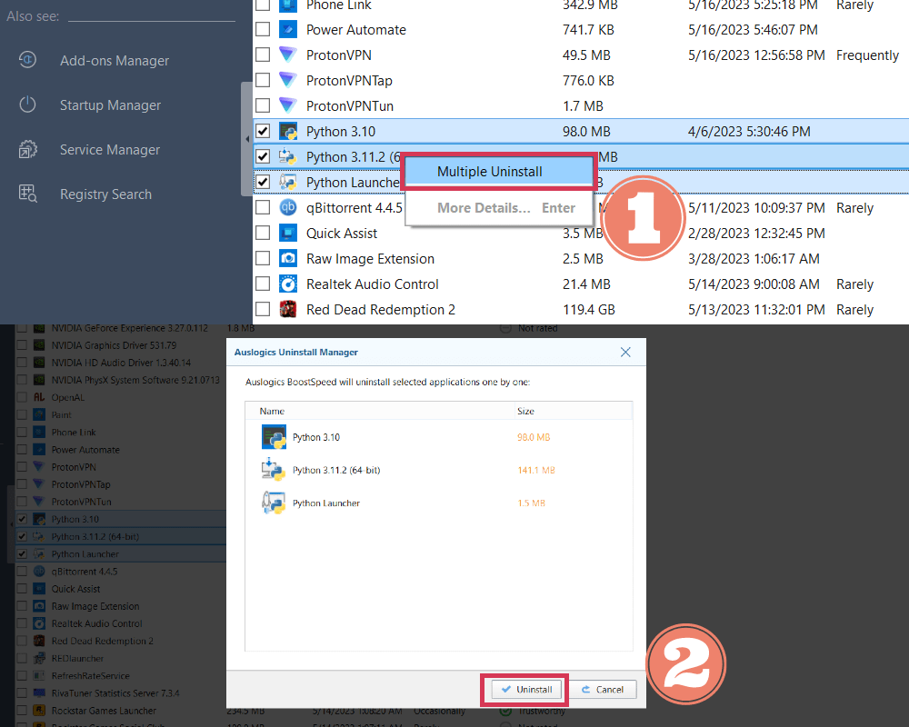Check the qBittorrent 4.4.5 checkbox
Viewport: 909px width, 727px height.
(x=264, y=207)
